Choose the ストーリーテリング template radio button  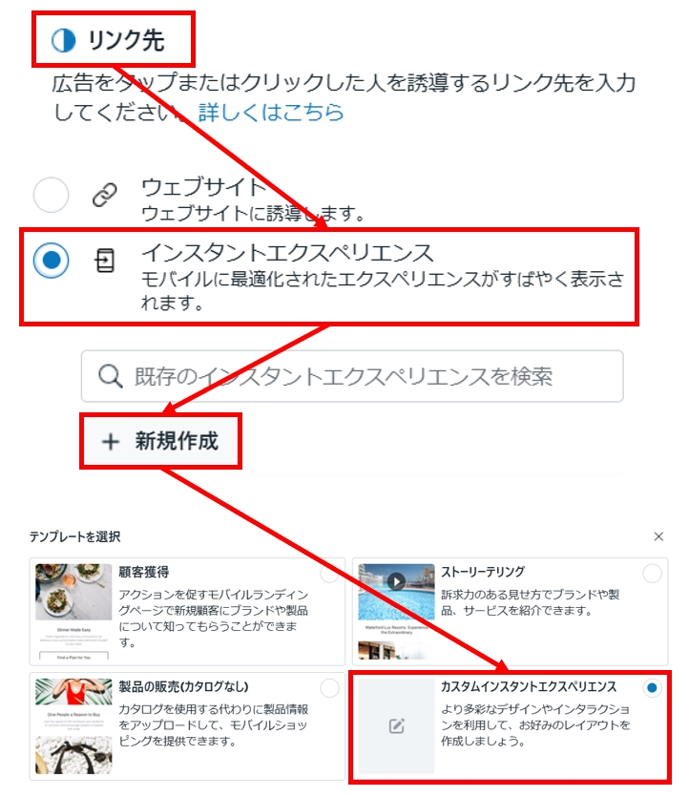tap(652, 574)
